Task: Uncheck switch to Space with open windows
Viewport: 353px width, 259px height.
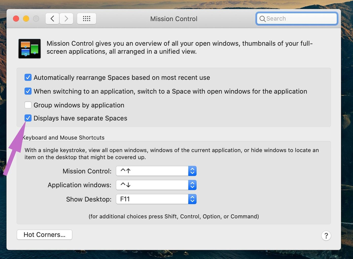Action: pos(28,91)
